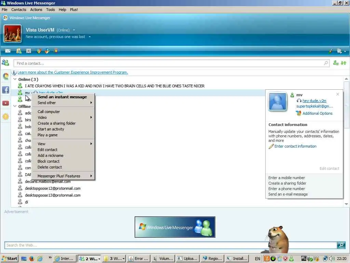Image resolution: width=350 pixels, height=263 pixels.
Task: Close the mv contact card
Action: point(338,95)
